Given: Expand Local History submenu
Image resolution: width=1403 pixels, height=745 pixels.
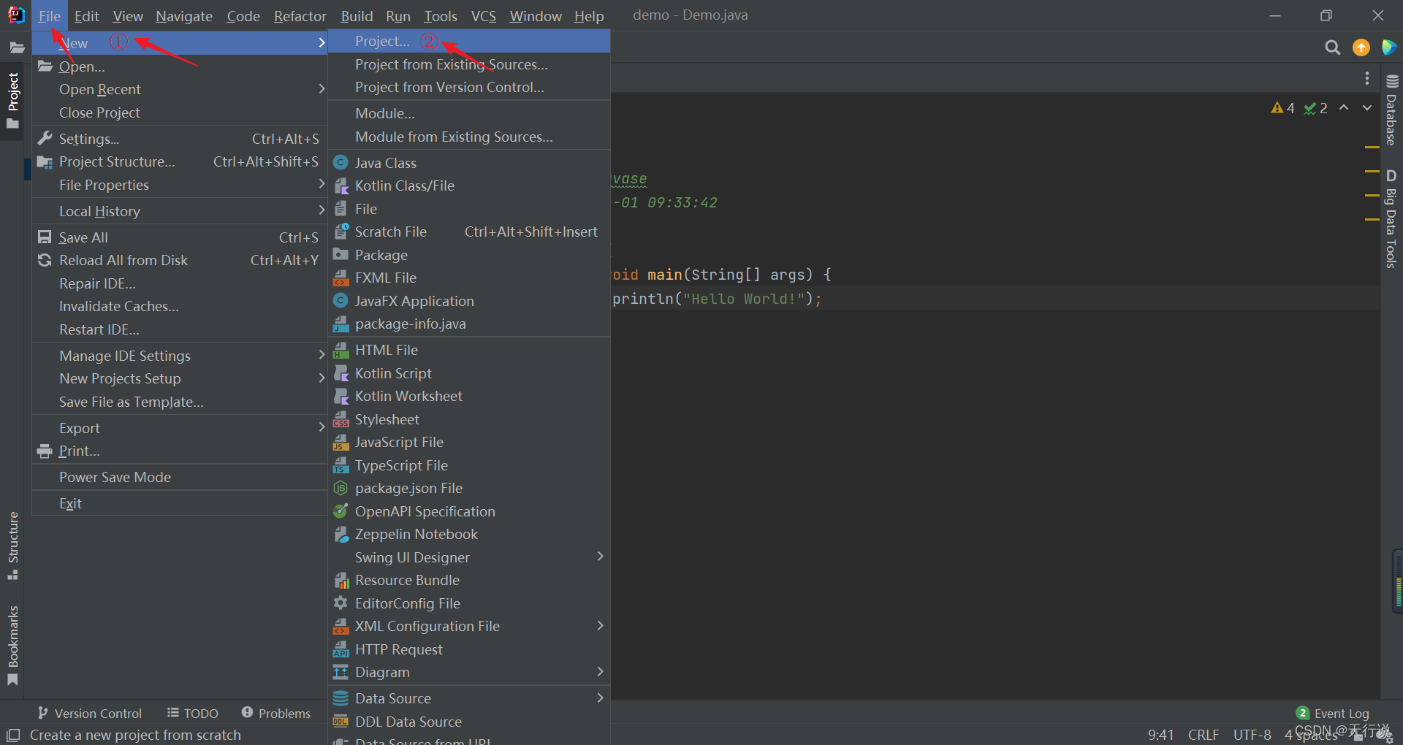Looking at the screenshot, I should point(180,211).
